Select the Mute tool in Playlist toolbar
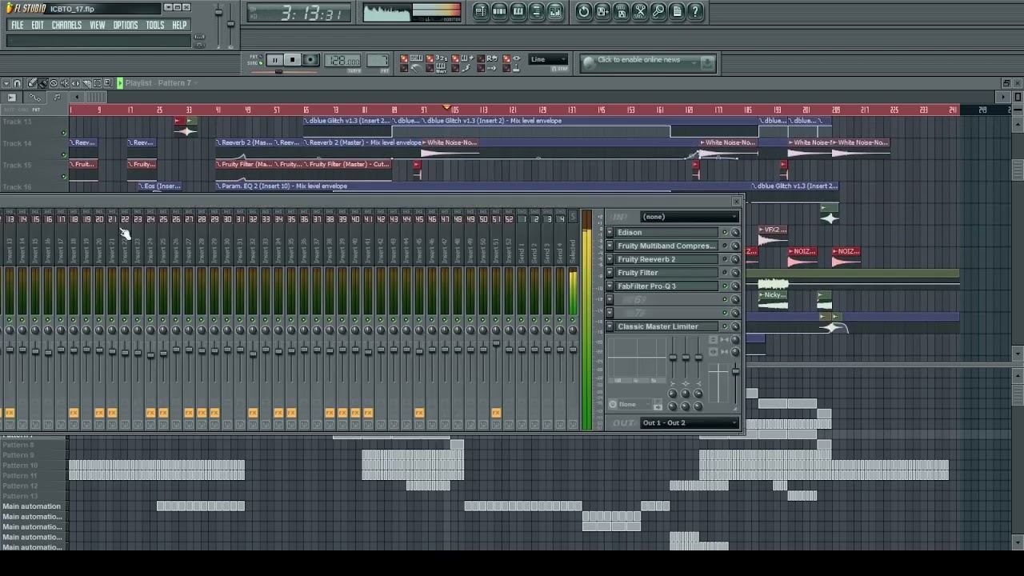The image size is (1024, 576). (x=65, y=83)
